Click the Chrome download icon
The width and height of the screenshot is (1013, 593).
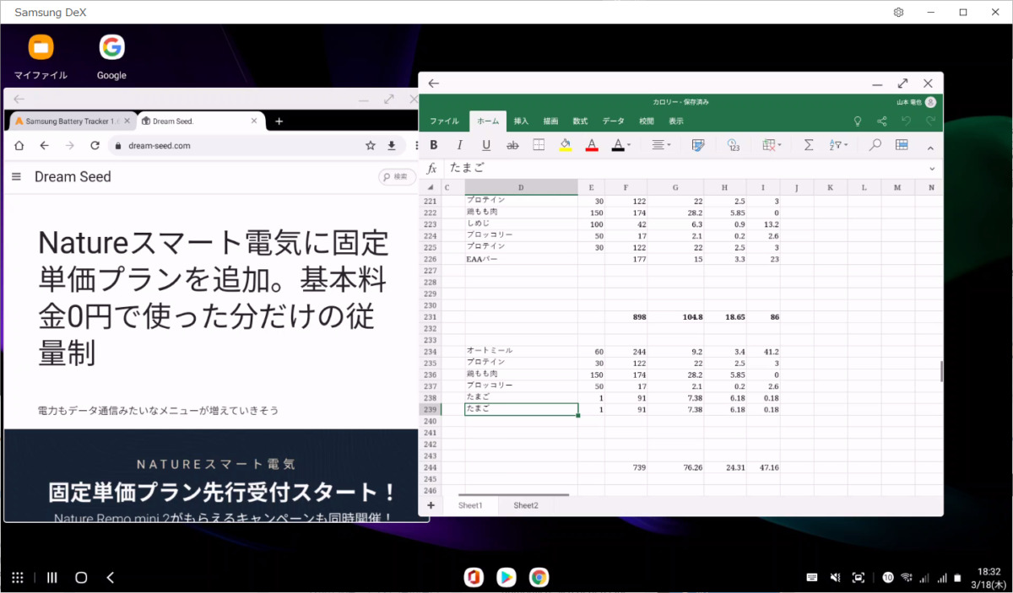[392, 145]
